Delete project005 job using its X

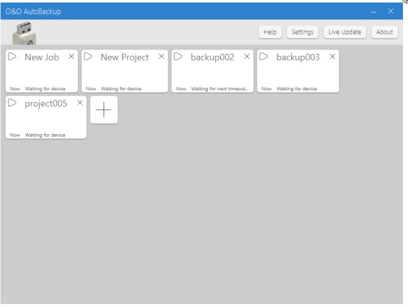(80, 103)
